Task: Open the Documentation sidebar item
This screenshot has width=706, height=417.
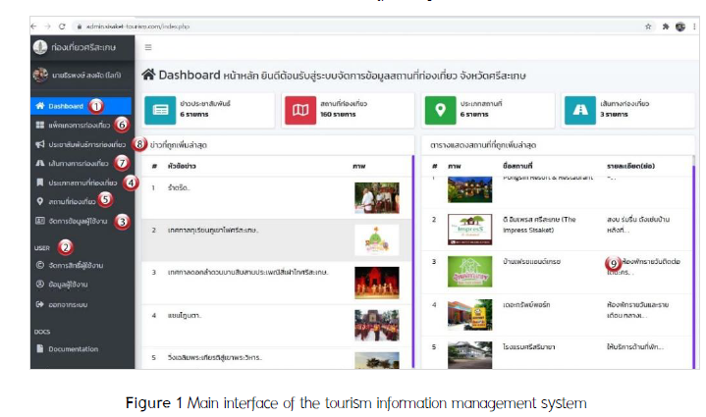Action: click(73, 348)
